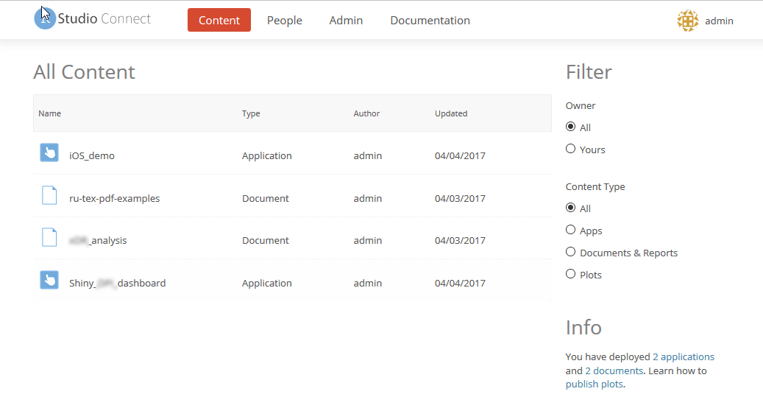Select the Owner All radio button
This screenshot has height=411, width=763.
point(571,127)
